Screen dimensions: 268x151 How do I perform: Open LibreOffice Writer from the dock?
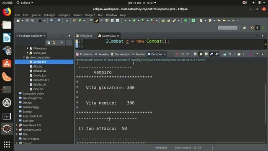click(x=7, y=38)
